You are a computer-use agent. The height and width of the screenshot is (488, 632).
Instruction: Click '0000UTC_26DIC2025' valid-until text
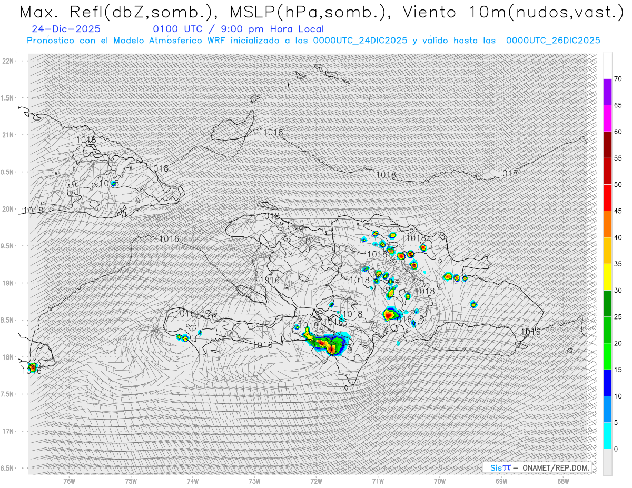point(553,41)
